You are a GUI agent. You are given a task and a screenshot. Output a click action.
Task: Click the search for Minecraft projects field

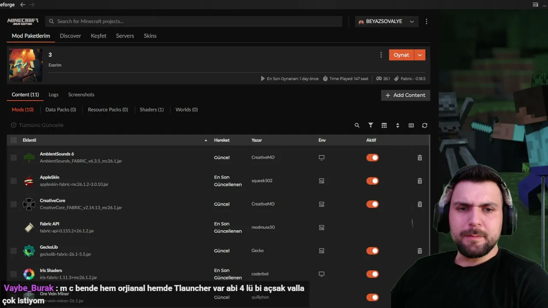(194, 21)
